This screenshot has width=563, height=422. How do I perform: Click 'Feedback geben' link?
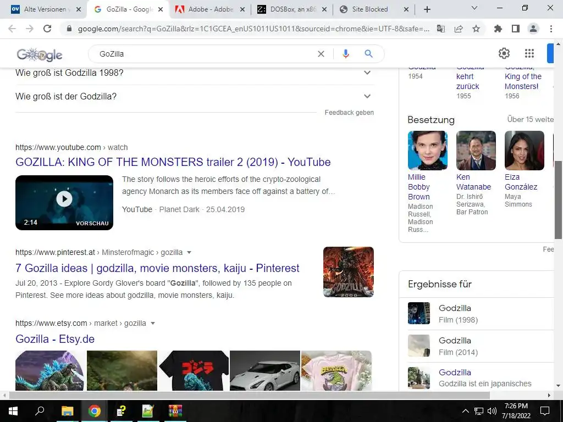(x=349, y=113)
